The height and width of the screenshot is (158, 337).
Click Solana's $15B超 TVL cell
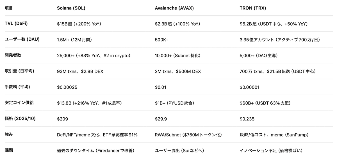79,24
